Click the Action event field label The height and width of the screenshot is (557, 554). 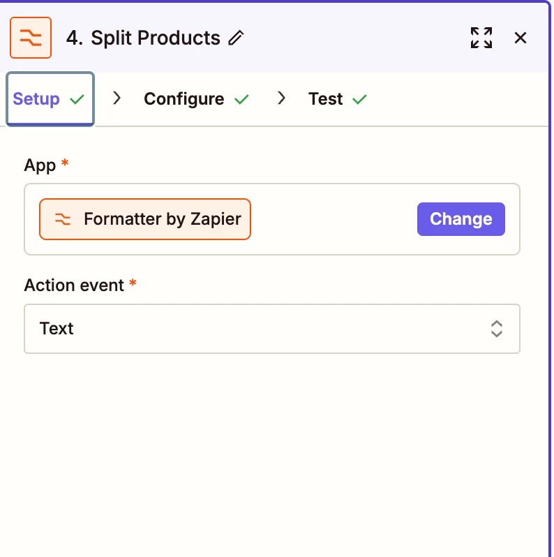click(74, 285)
